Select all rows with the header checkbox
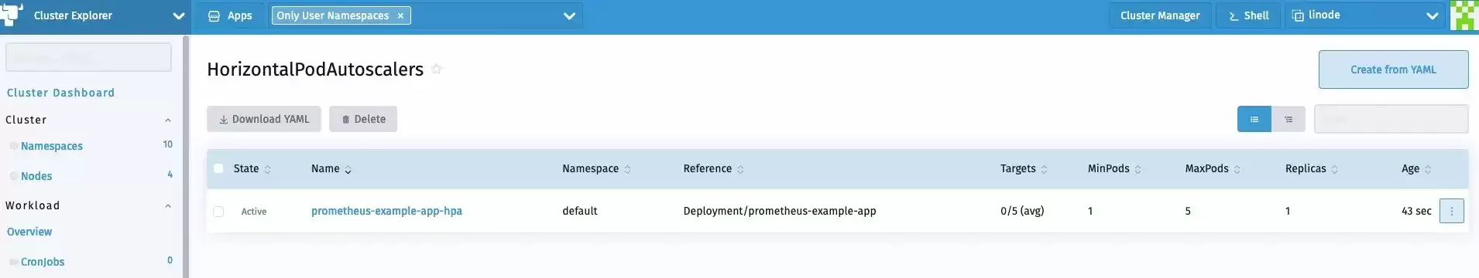The height and width of the screenshot is (278, 1479). point(218,168)
